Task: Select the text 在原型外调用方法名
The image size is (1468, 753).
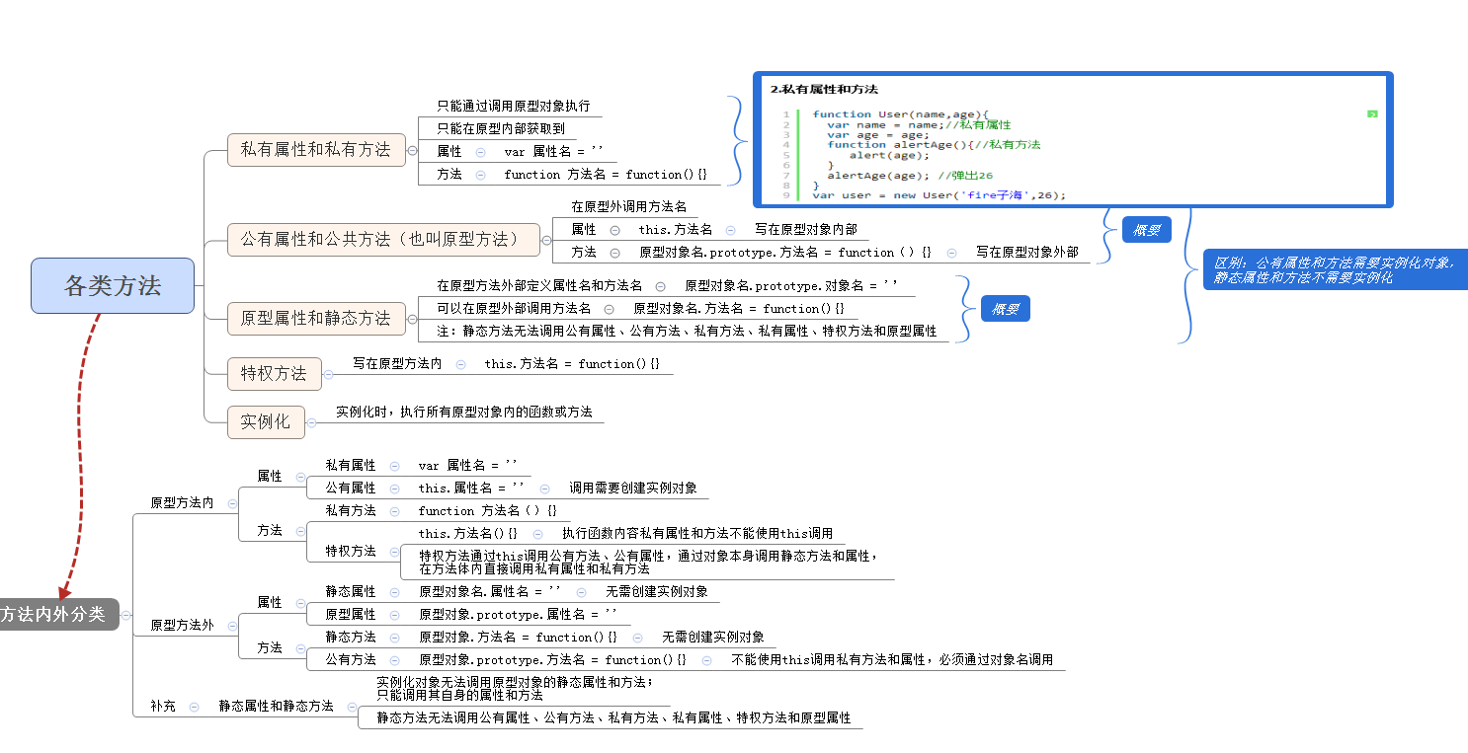Action: (628, 207)
